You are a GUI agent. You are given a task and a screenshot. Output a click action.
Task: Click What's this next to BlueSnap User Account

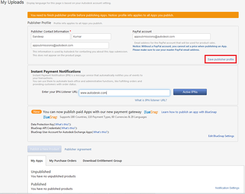pyautogui.click(x=100, y=132)
